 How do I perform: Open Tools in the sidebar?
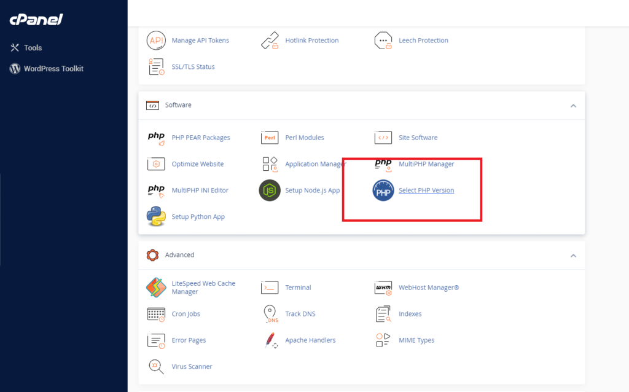click(x=33, y=48)
